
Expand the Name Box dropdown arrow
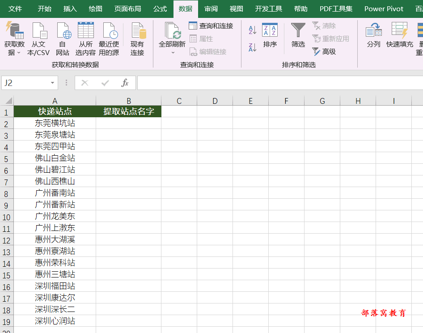pyautogui.click(x=53, y=83)
